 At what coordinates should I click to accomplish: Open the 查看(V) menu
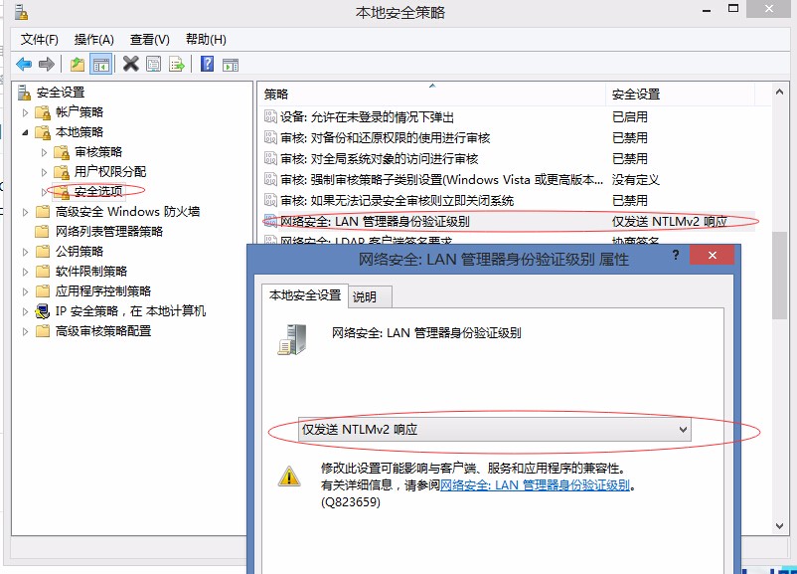[x=149, y=39]
